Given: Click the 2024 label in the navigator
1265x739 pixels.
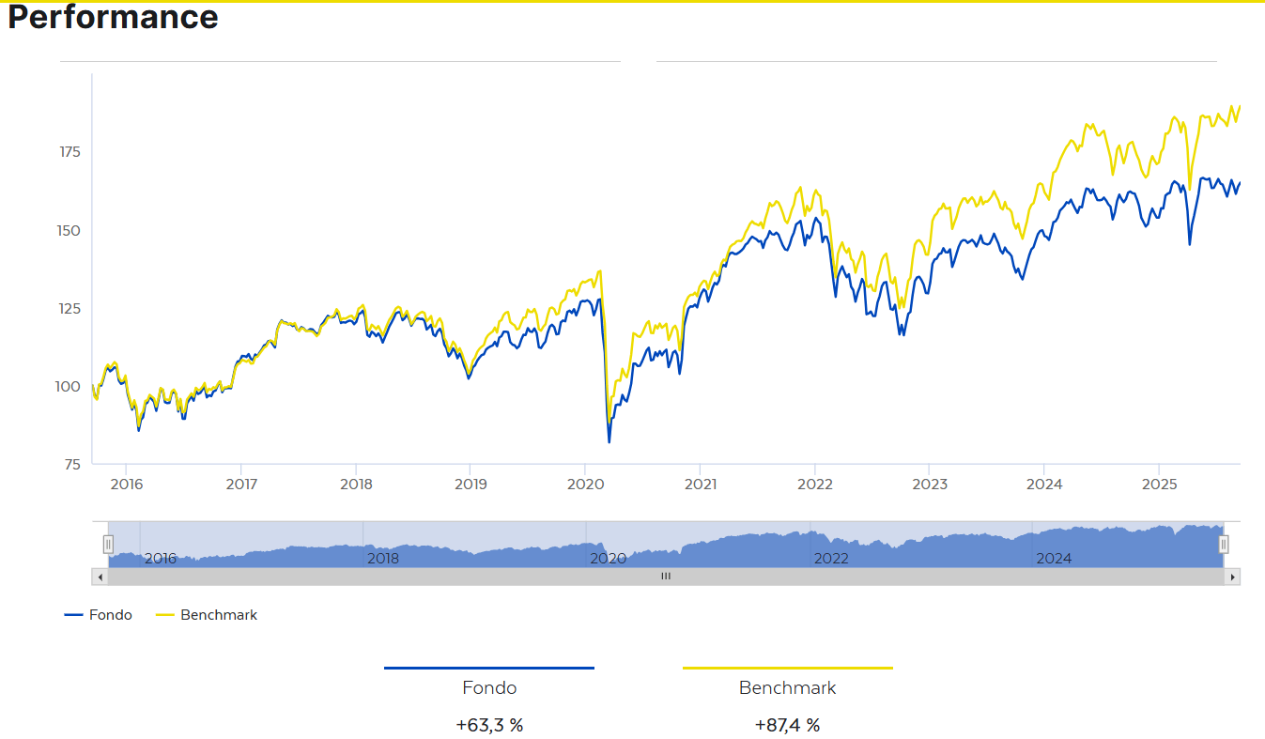Looking at the screenshot, I should click(1054, 559).
